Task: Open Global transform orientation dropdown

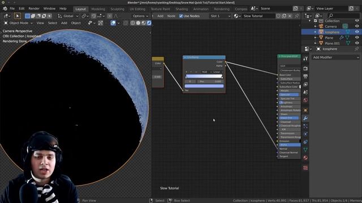Action: pos(68,16)
